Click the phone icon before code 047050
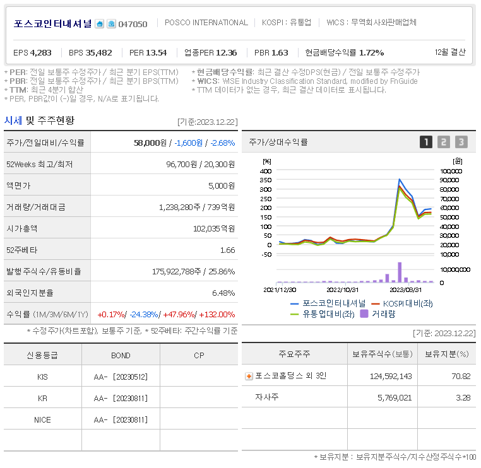The height and width of the screenshot is (468, 481). pos(111,23)
